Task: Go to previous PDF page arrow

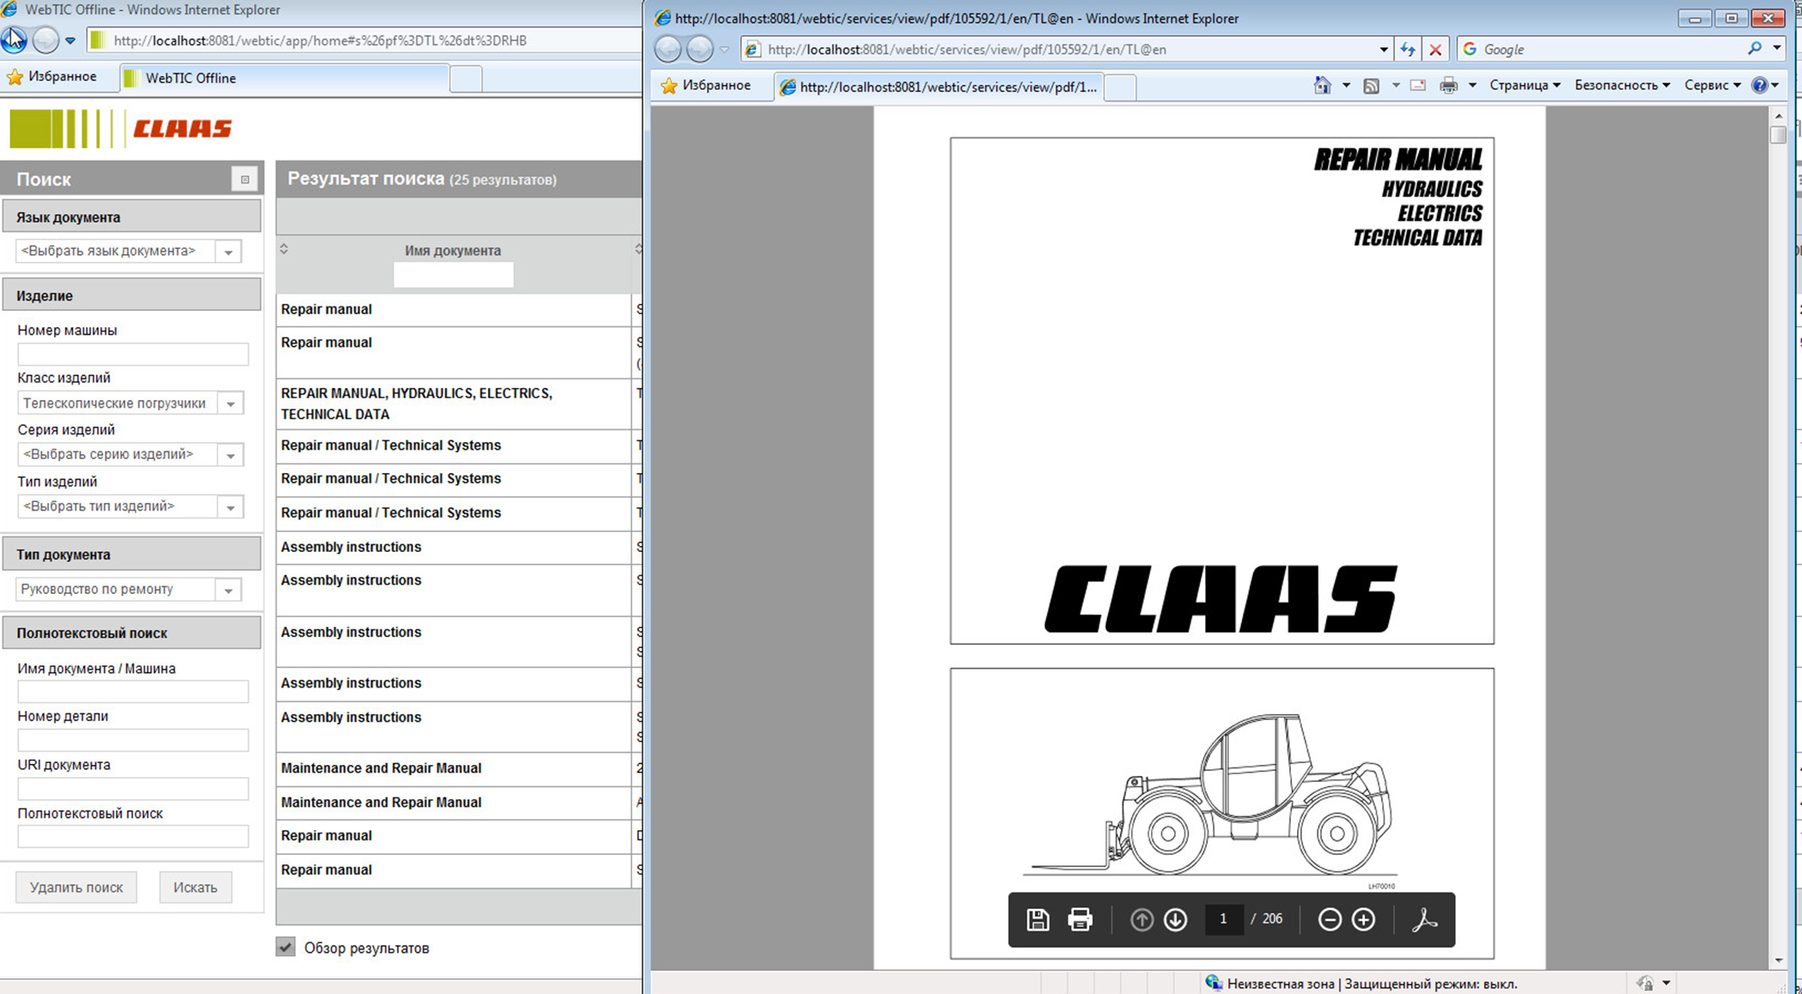Action: (x=1141, y=919)
